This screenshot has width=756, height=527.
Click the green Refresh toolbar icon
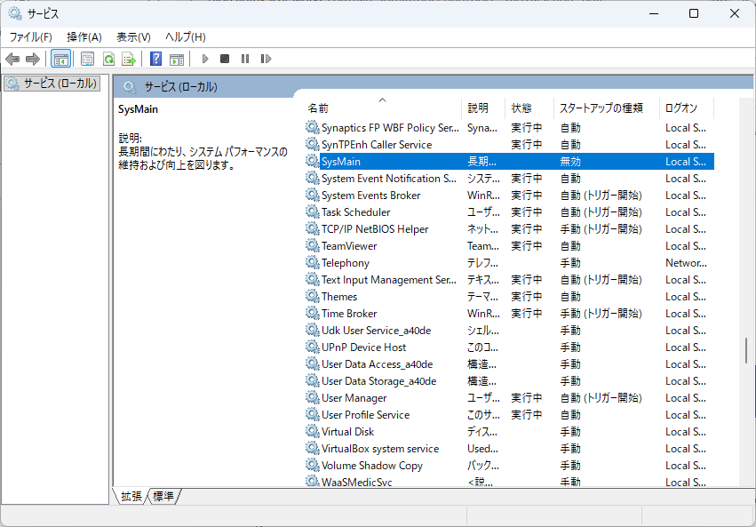[108, 60]
